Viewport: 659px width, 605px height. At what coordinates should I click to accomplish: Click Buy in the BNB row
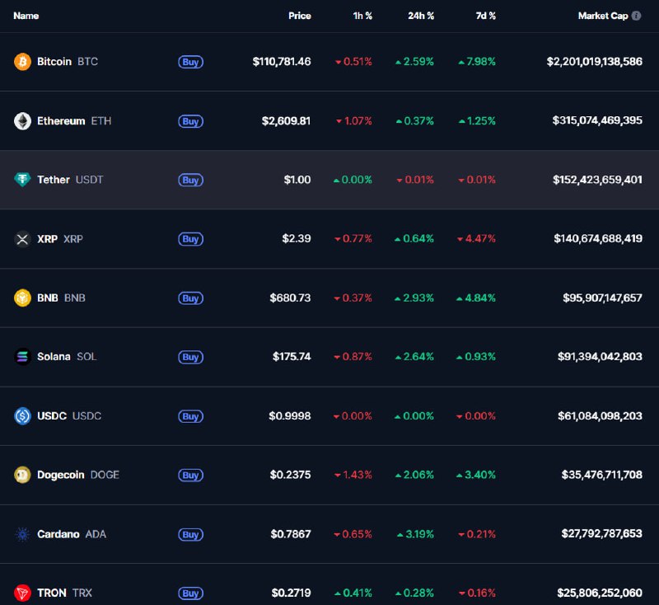click(x=190, y=298)
